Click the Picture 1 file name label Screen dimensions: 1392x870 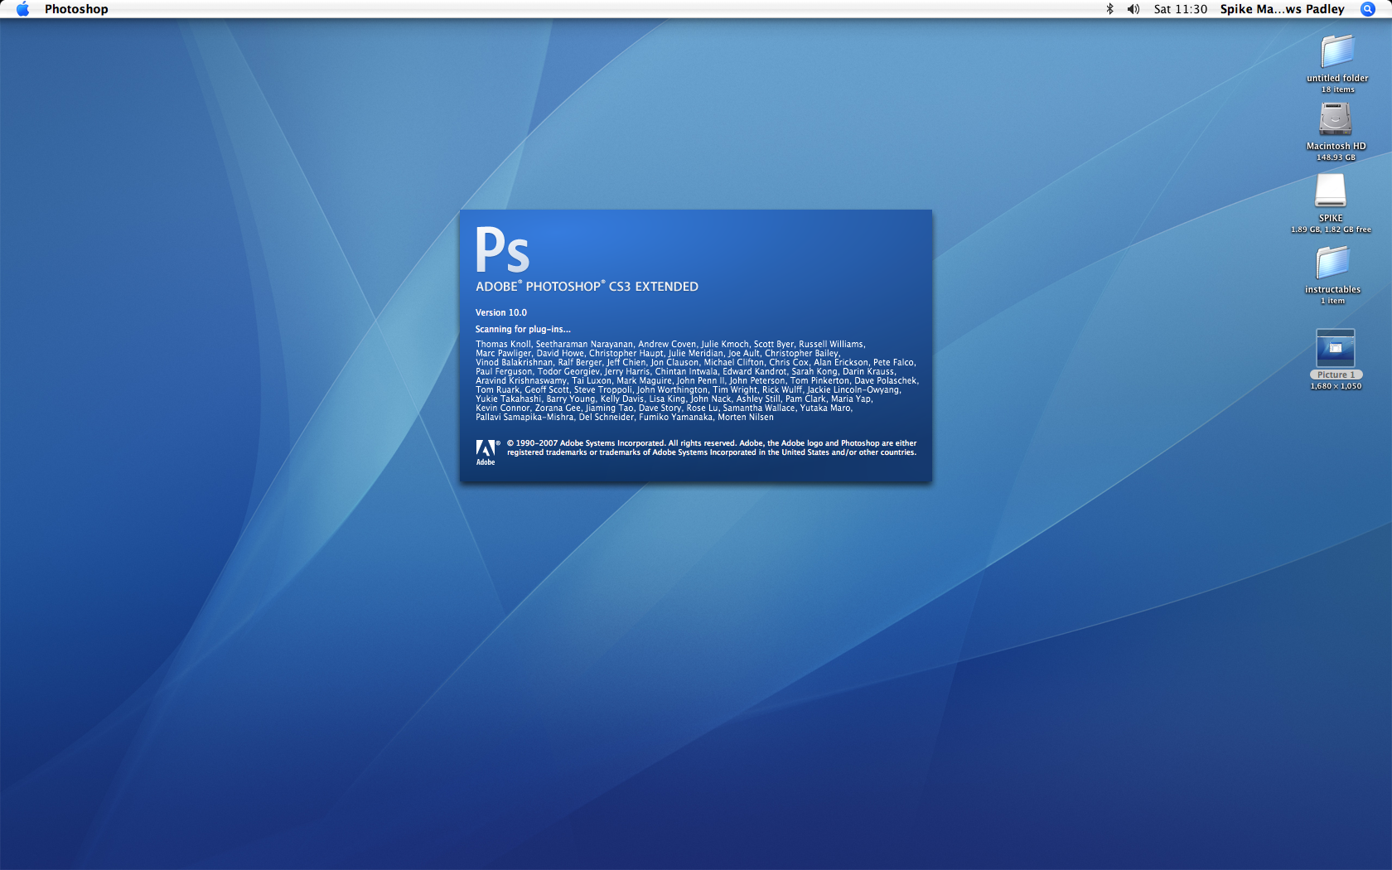click(x=1336, y=375)
